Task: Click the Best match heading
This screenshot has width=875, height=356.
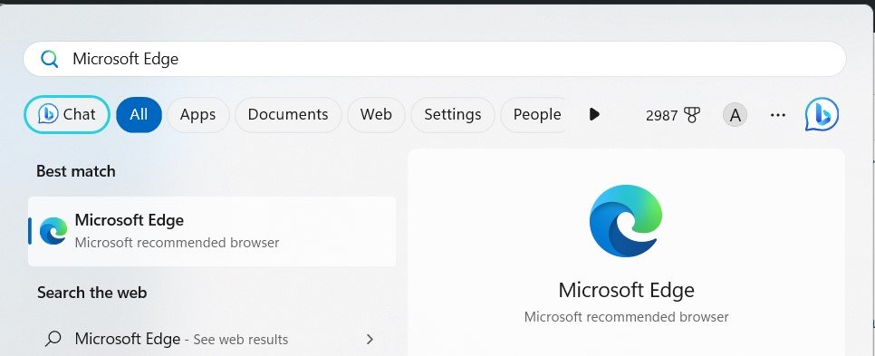Action: point(76,171)
